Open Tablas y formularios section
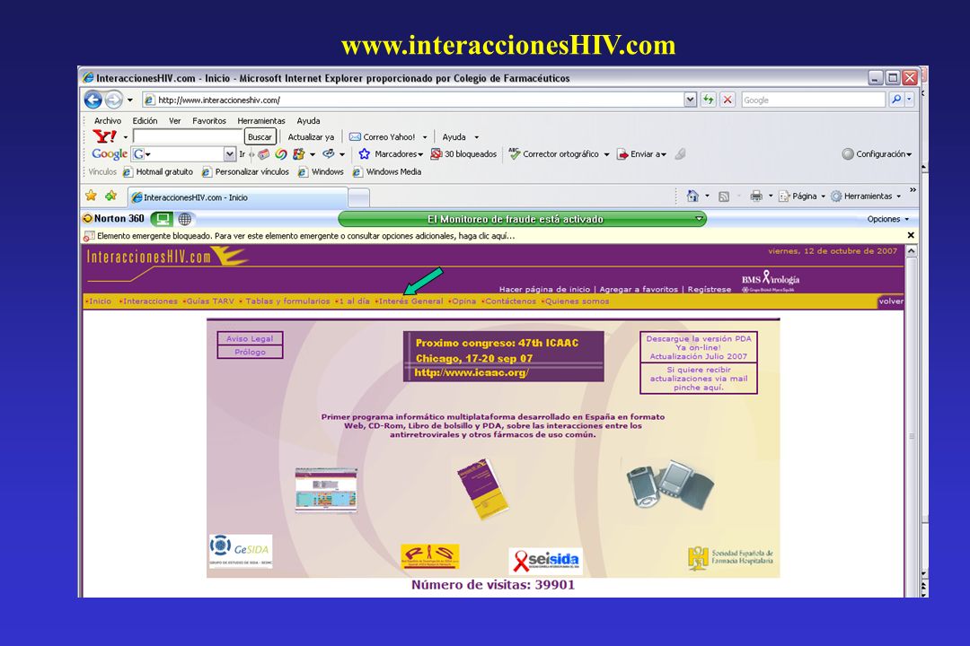The image size is (970, 646). point(286,301)
